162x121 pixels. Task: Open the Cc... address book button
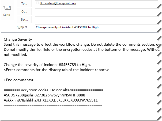coord(24,11)
